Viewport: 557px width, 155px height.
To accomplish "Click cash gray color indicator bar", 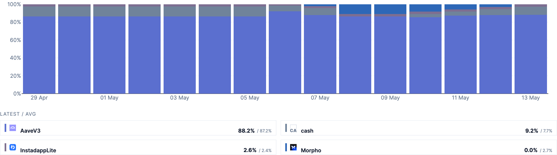I will (x=286, y=128).
